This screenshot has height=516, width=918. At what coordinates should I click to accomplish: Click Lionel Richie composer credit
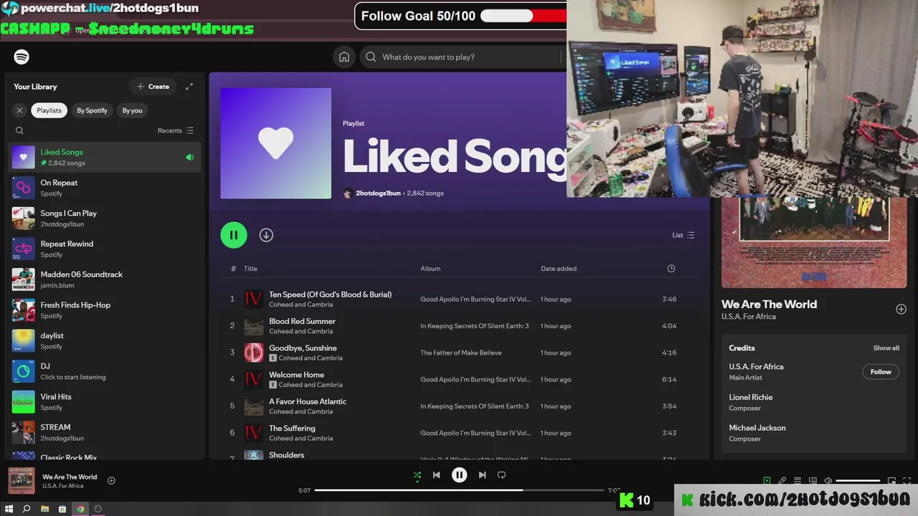tap(751, 397)
